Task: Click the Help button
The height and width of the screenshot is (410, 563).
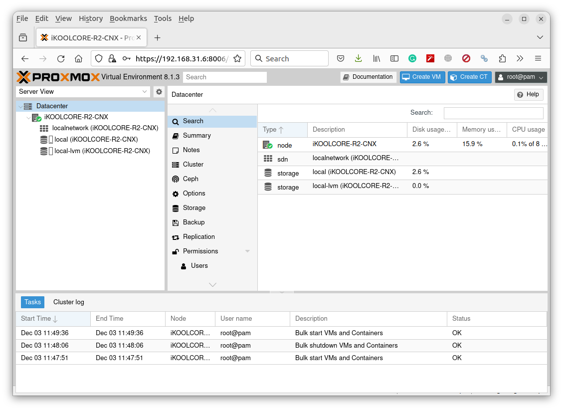Action: coord(529,94)
